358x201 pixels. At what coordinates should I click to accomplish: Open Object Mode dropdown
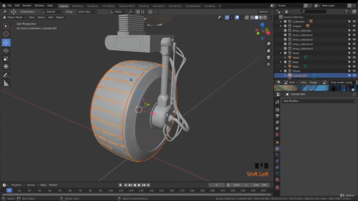coord(15,17)
